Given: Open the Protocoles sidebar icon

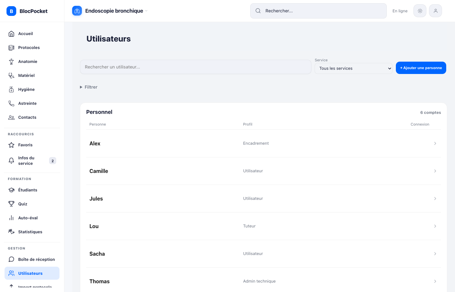Looking at the screenshot, I should pyautogui.click(x=11, y=48).
